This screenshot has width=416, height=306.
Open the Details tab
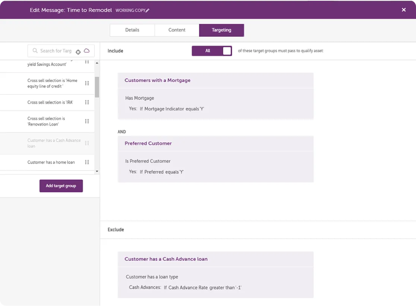click(x=132, y=30)
